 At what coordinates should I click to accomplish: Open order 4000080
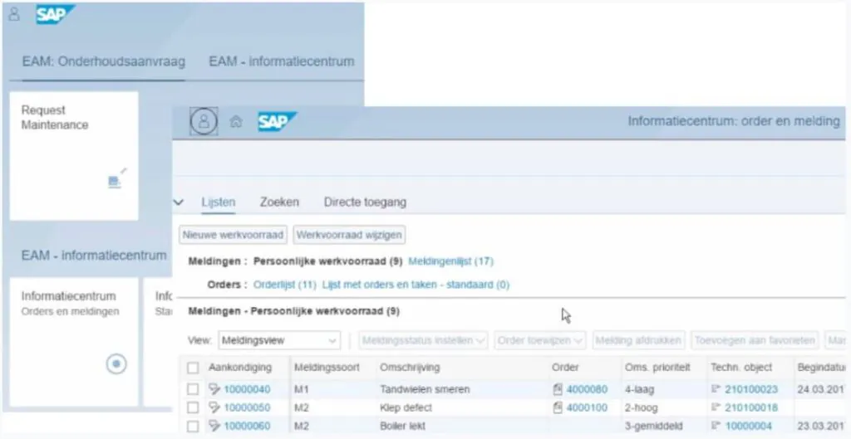(x=587, y=389)
